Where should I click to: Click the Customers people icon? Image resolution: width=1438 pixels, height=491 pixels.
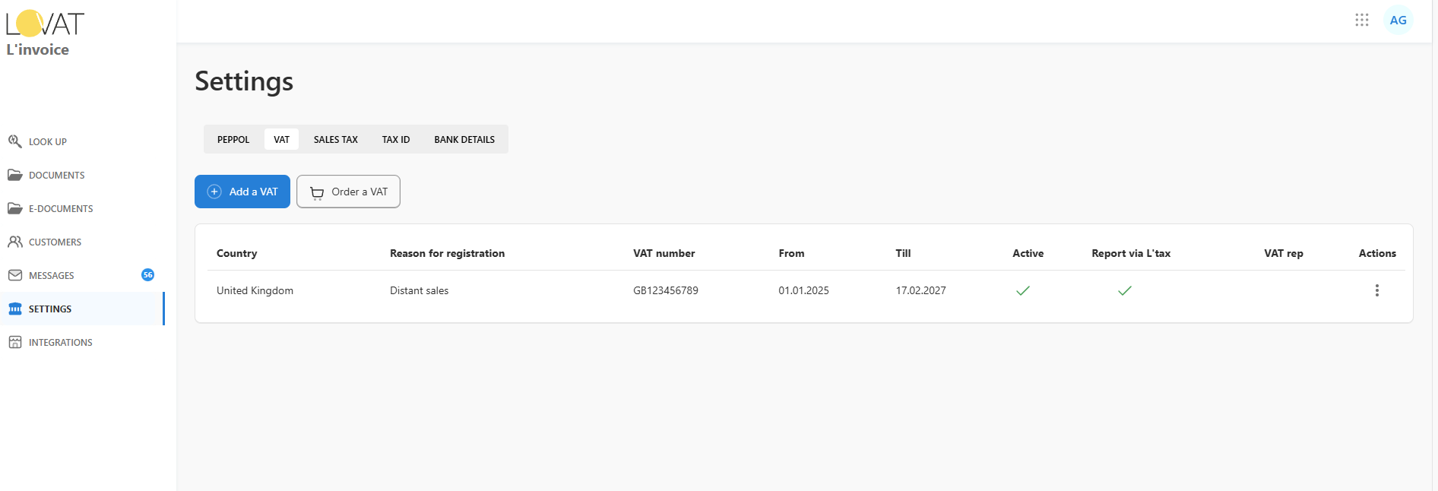click(14, 242)
